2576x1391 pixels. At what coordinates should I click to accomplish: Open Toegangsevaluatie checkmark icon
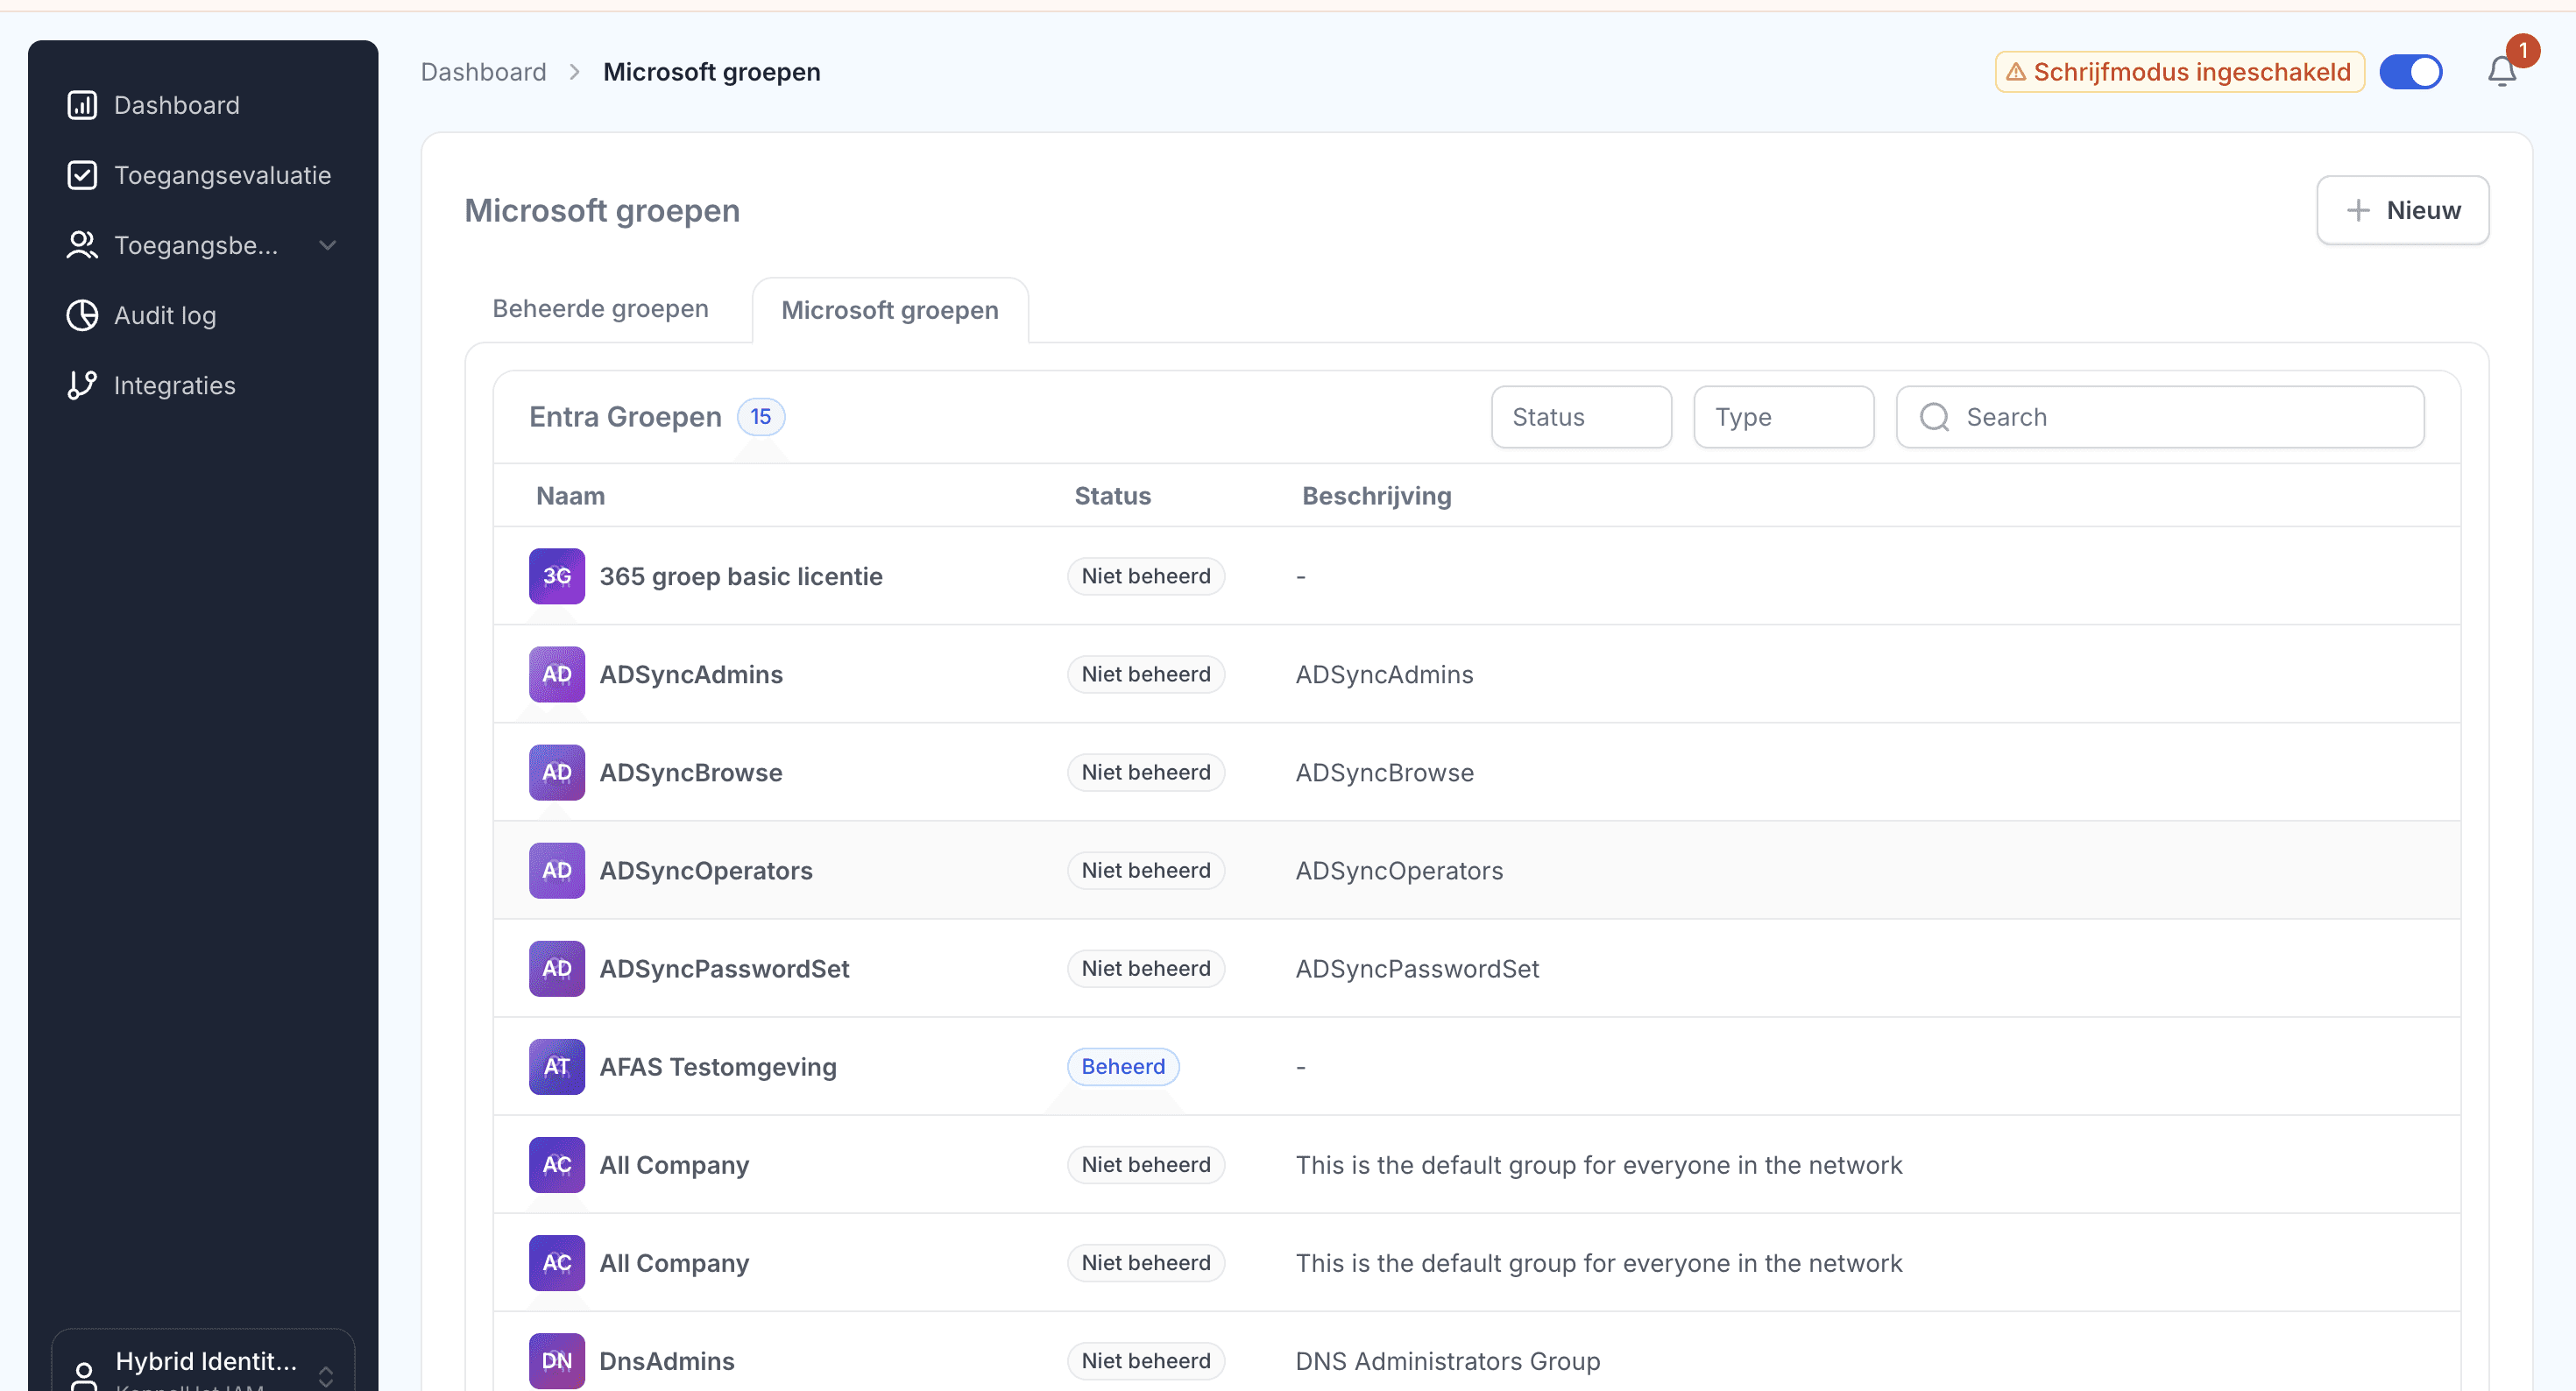pos(82,175)
